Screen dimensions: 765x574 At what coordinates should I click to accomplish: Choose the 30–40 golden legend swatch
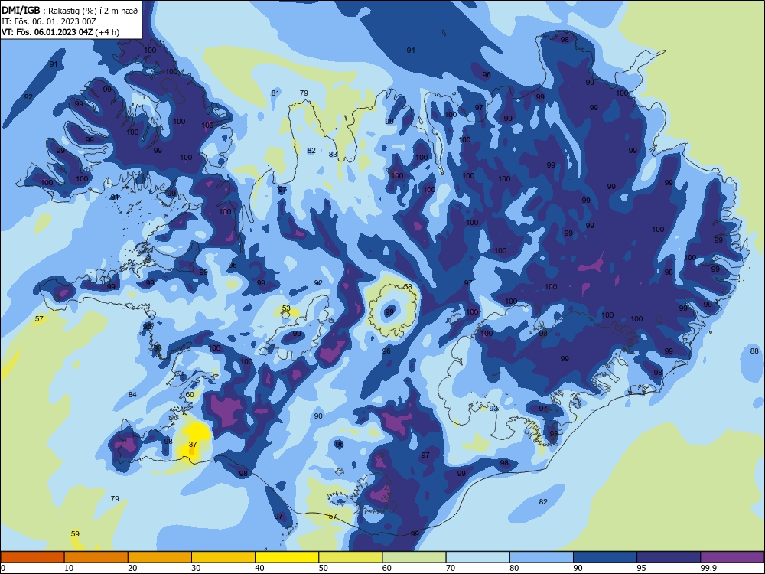(x=223, y=557)
